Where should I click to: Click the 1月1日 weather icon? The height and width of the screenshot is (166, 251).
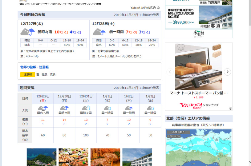(107, 108)
